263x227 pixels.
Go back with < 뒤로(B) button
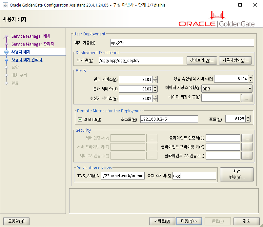click(162, 221)
